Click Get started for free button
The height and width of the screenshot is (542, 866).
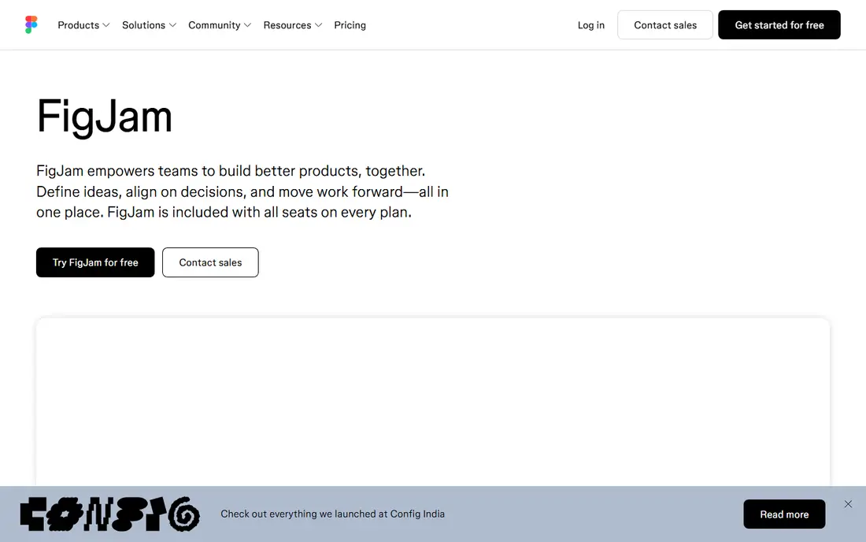point(779,25)
